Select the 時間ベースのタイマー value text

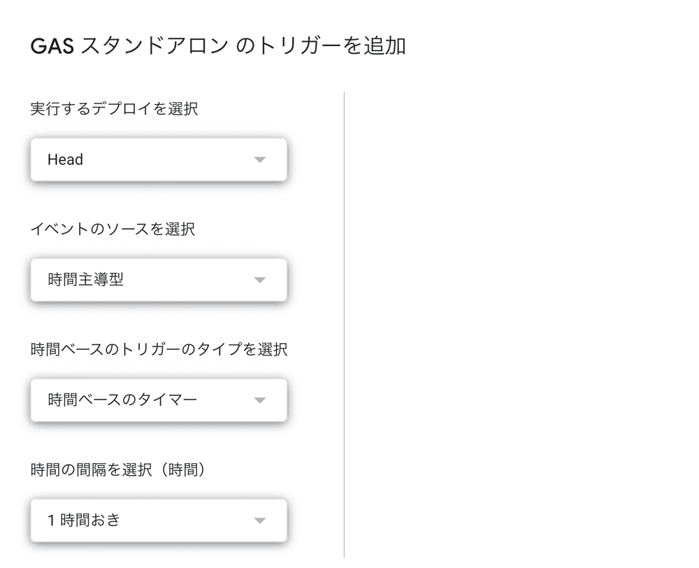122,400
